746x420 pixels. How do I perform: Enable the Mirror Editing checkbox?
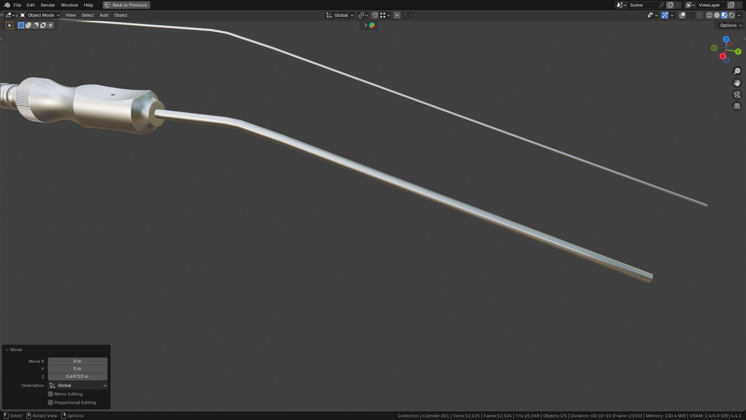pyautogui.click(x=51, y=394)
